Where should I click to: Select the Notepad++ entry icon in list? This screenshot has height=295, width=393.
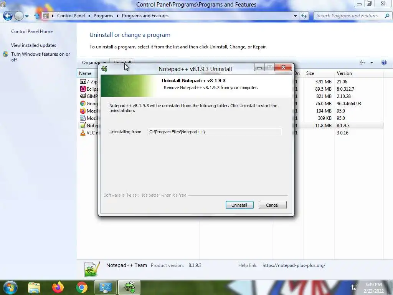(83, 125)
